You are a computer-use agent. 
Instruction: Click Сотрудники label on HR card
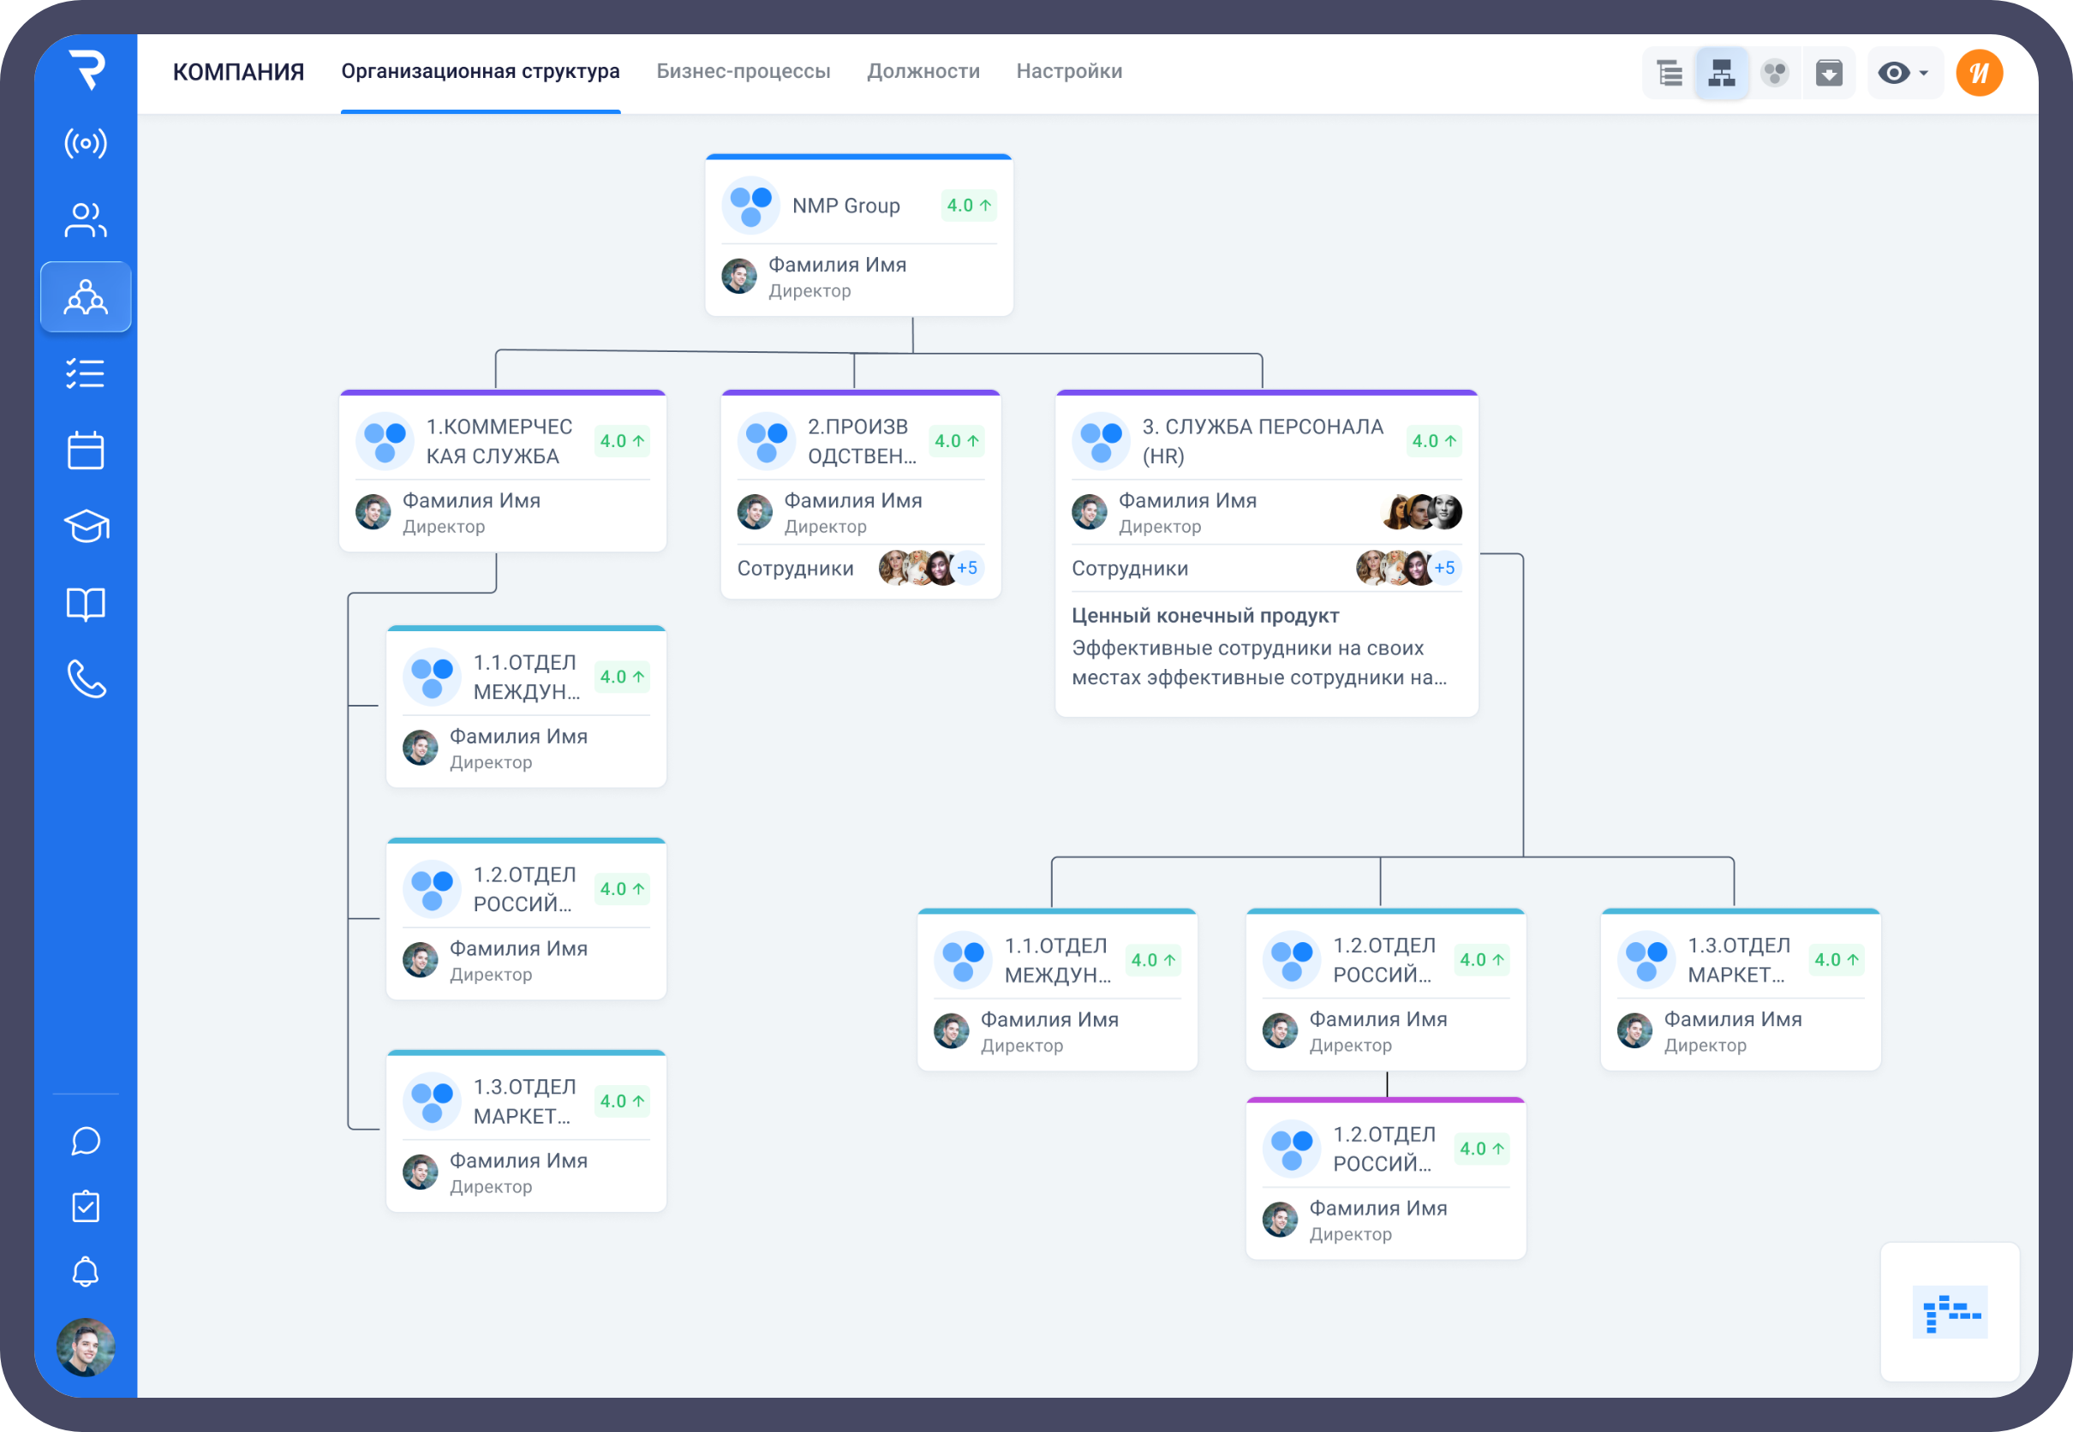[1130, 569]
